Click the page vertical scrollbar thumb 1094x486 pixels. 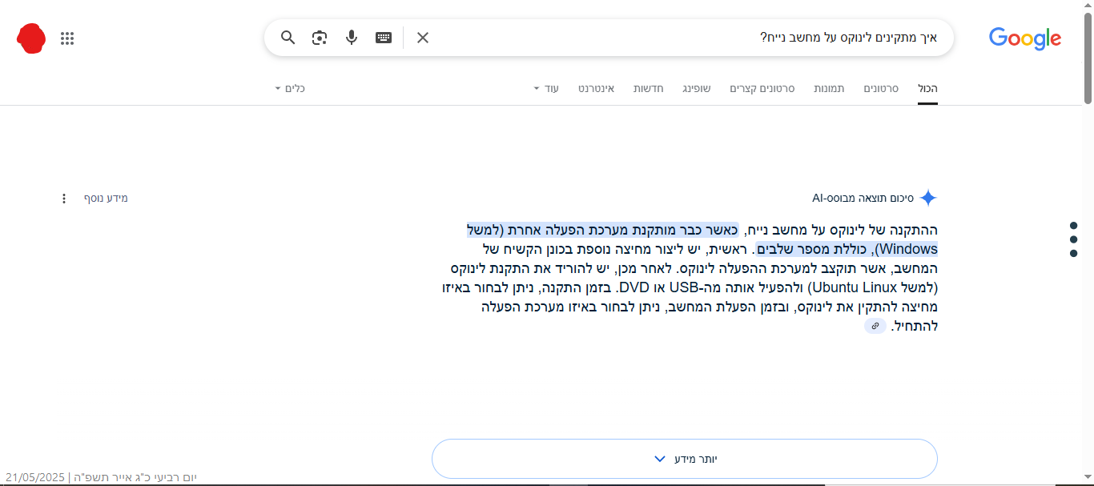pyautogui.click(x=1088, y=58)
